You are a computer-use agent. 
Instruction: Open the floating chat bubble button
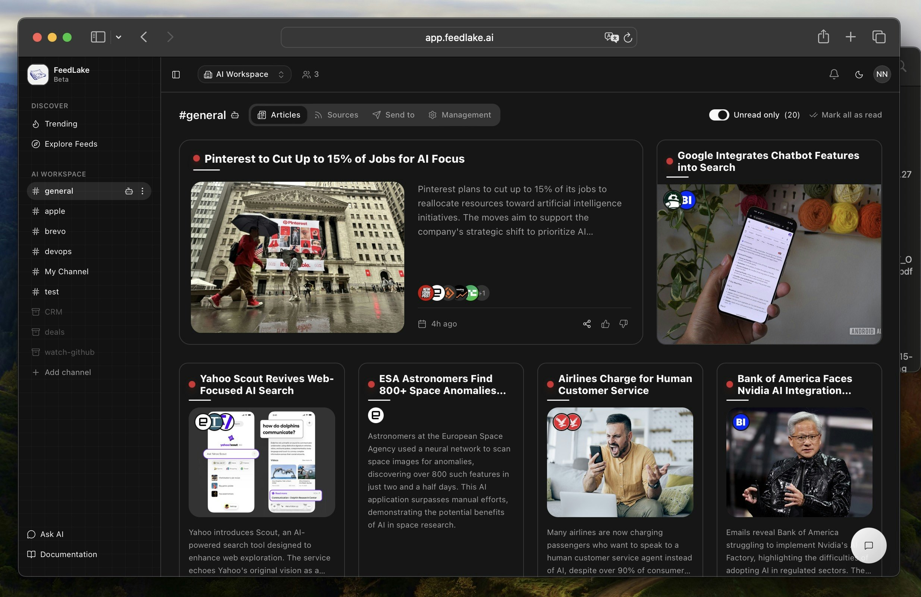click(x=868, y=545)
